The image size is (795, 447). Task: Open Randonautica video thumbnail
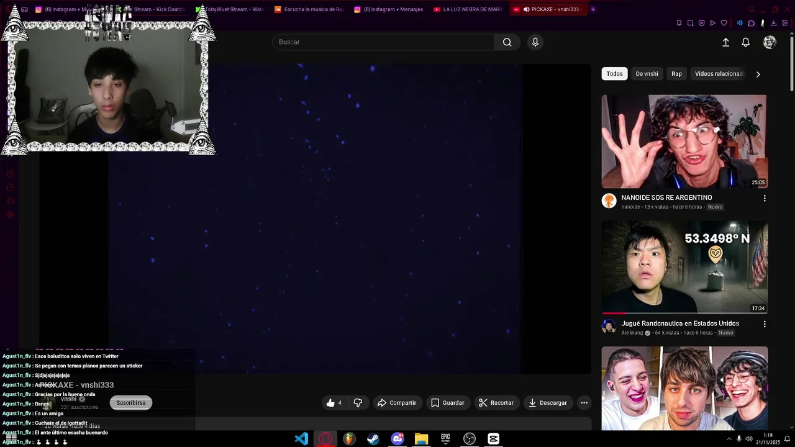pyautogui.click(x=684, y=267)
